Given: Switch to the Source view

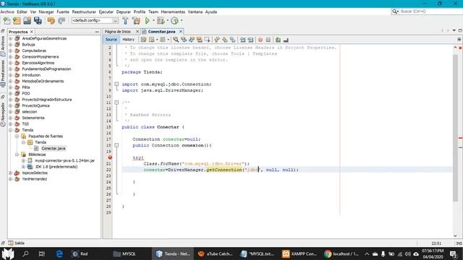Looking at the screenshot, I should pos(111,40).
